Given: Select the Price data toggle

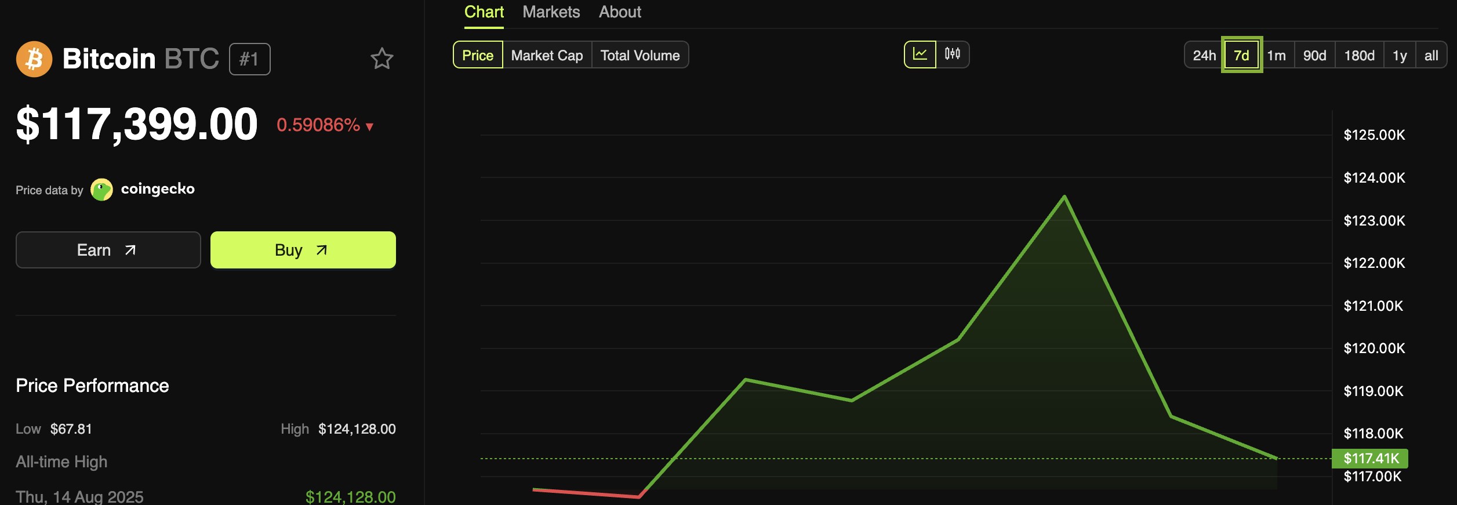Looking at the screenshot, I should coord(478,55).
